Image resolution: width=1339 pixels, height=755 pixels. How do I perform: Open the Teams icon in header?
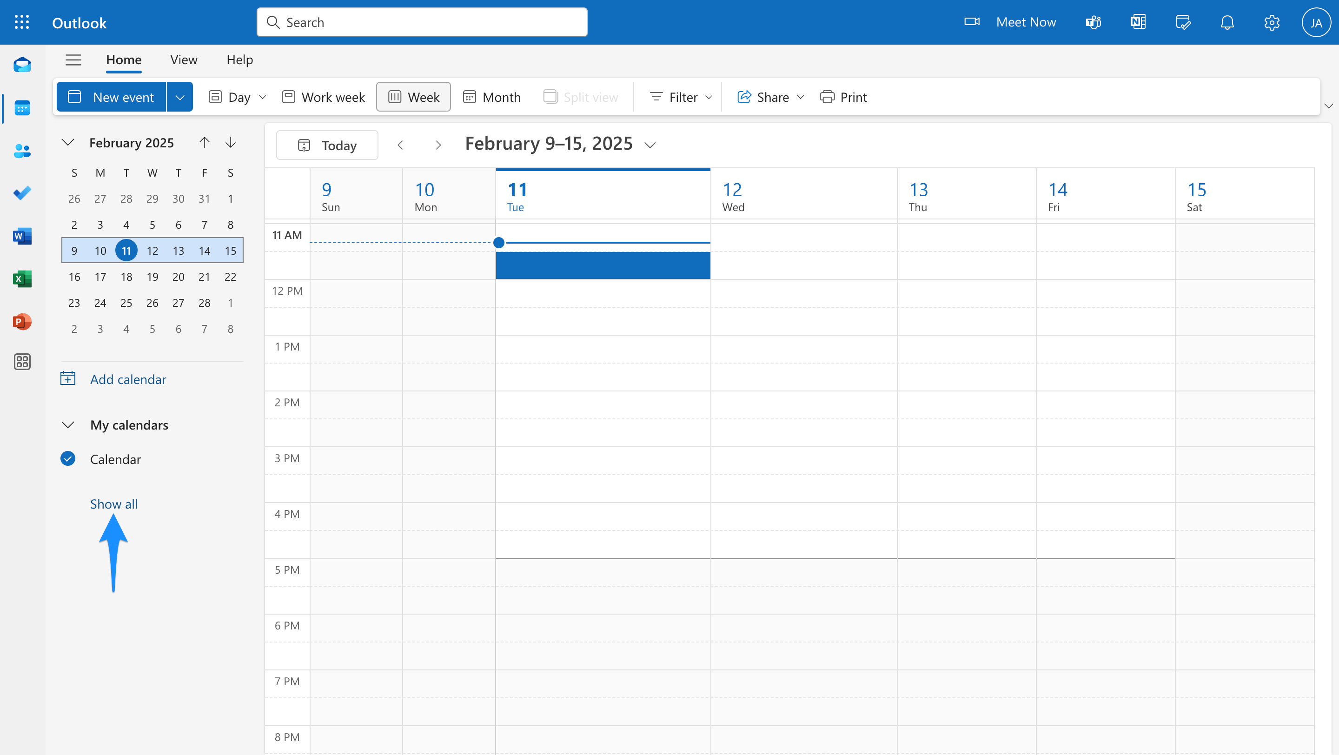tap(1093, 22)
